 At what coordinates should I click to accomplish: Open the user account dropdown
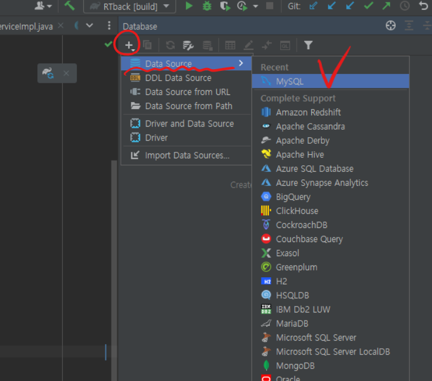pyautogui.click(x=43, y=6)
